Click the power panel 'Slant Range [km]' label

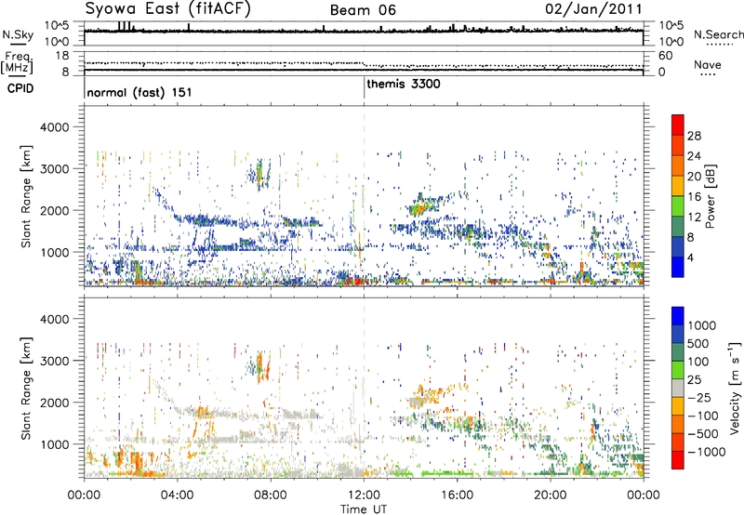coord(26,196)
